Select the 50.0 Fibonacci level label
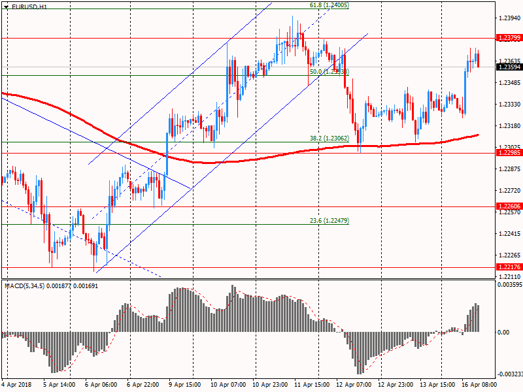Image resolution: width=523 pixels, height=392 pixels. coord(329,72)
